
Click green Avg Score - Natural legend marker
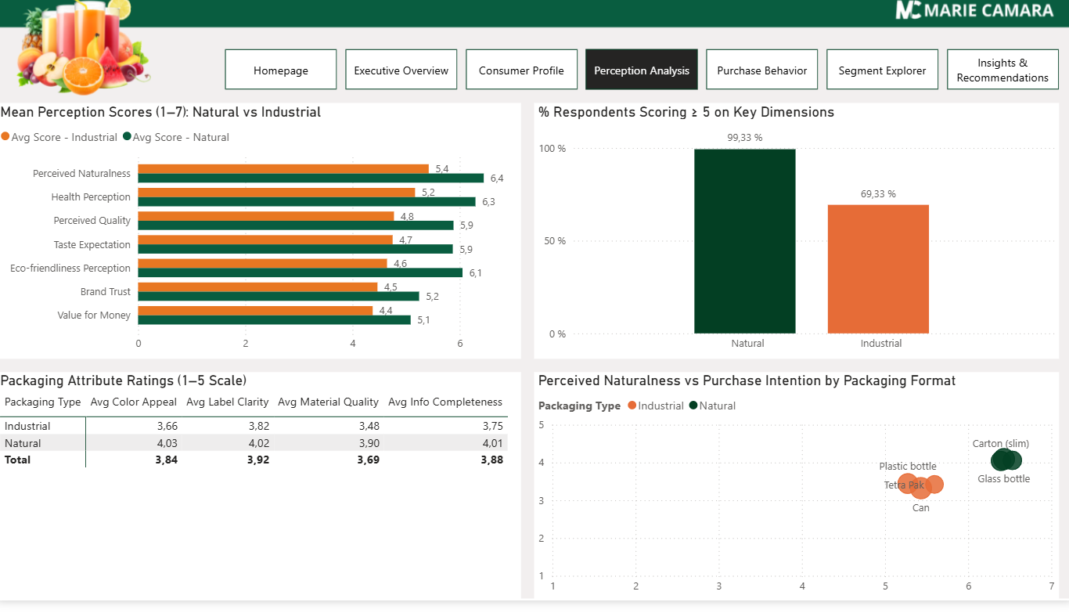click(127, 138)
